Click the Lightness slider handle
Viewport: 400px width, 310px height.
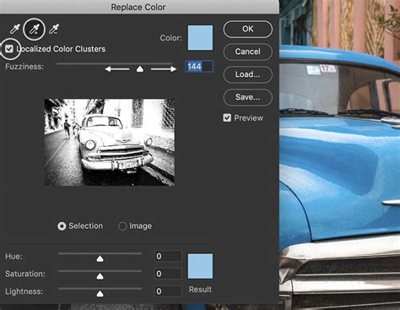[100, 294]
